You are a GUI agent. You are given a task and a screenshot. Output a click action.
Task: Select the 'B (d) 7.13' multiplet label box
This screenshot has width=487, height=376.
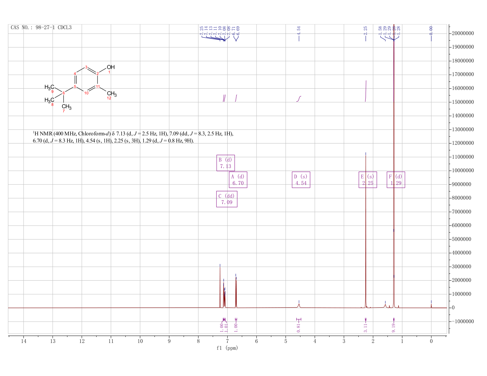(x=225, y=163)
